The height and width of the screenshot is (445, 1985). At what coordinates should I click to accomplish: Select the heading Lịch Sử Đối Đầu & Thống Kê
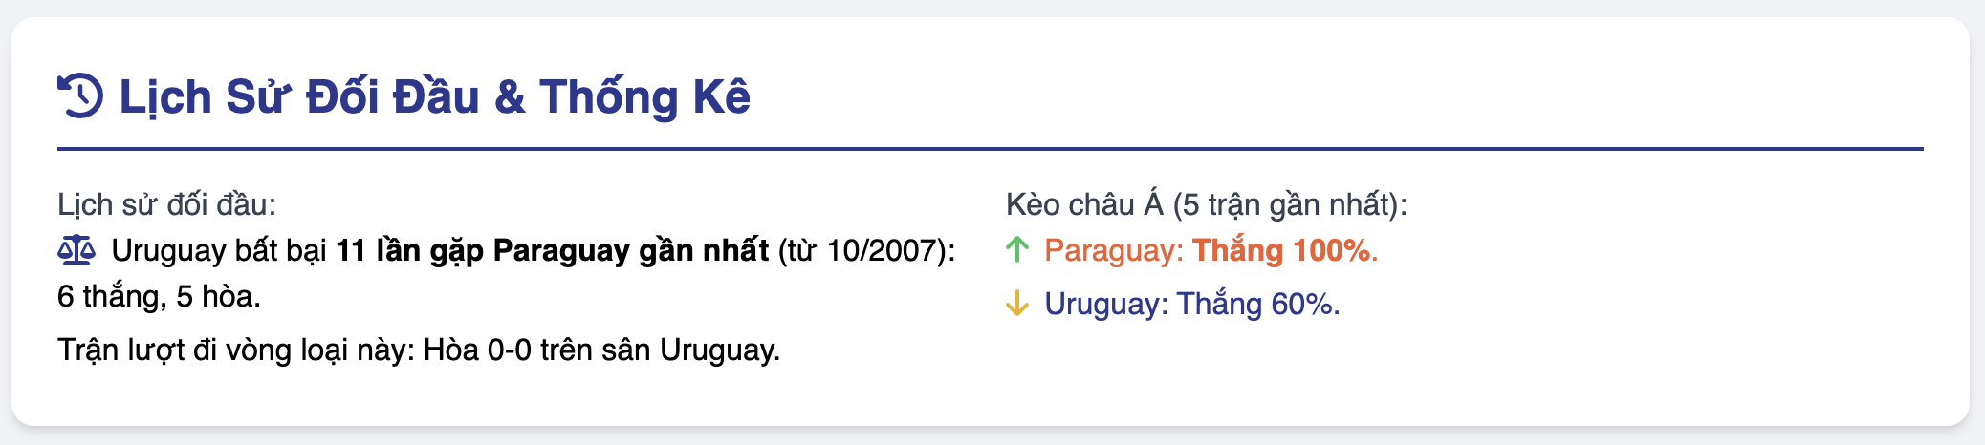[434, 96]
